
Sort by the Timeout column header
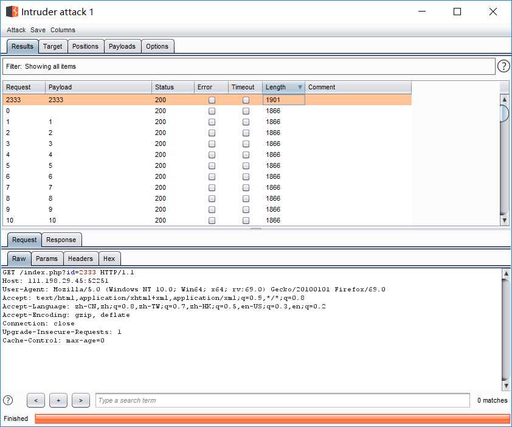(x=245, y=87)
